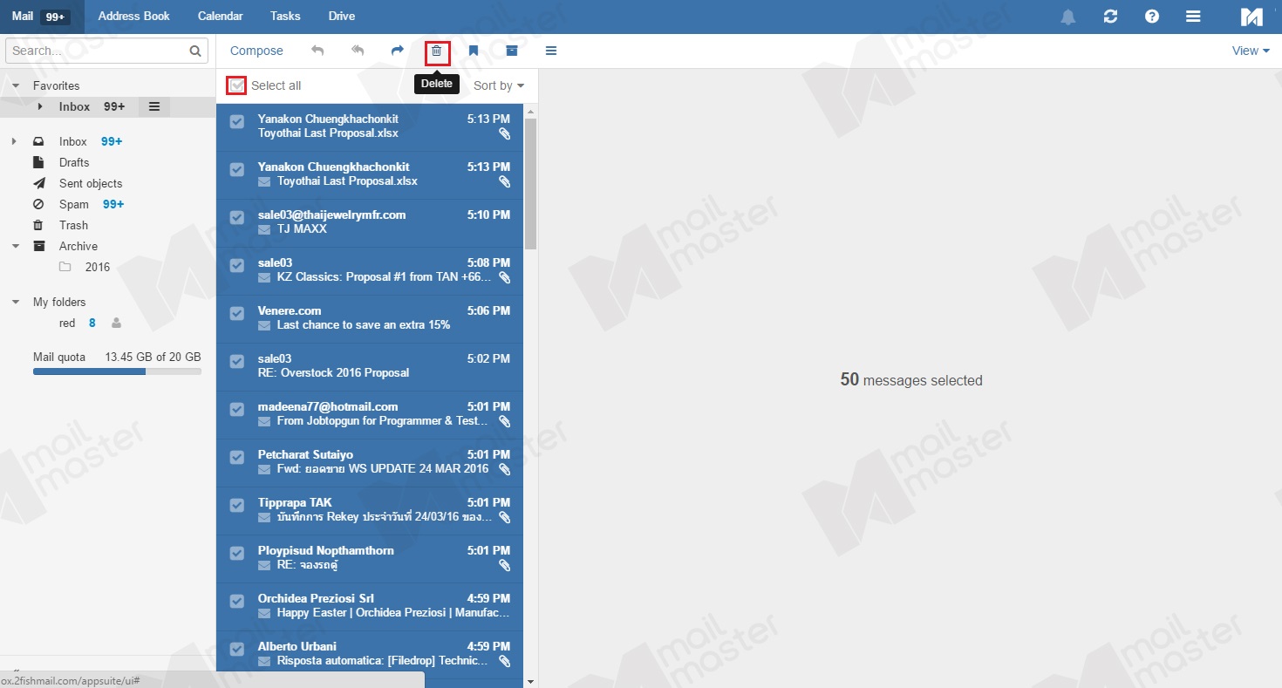
Task: Click the refresh icon in the top bar
Action: 1110,17
